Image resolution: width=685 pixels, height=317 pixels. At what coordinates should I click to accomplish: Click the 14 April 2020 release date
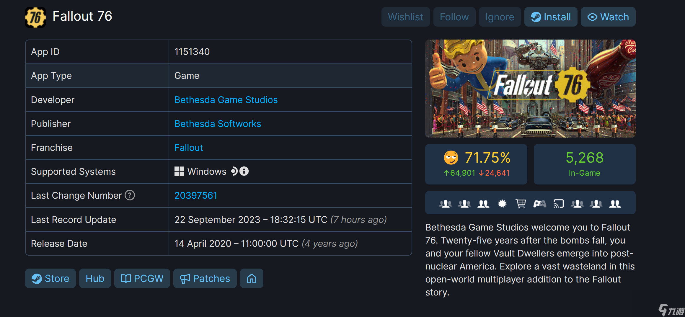coord(266,244)
